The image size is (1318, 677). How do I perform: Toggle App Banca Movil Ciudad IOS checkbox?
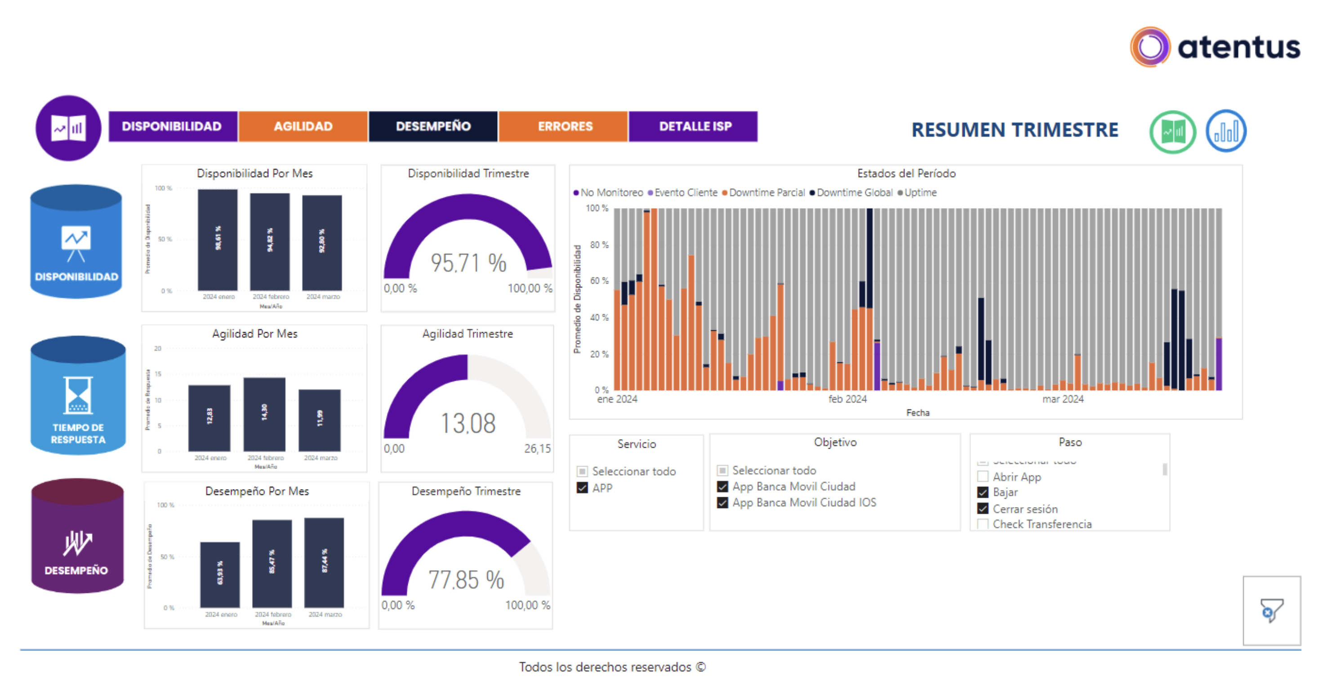coord(722,503)
